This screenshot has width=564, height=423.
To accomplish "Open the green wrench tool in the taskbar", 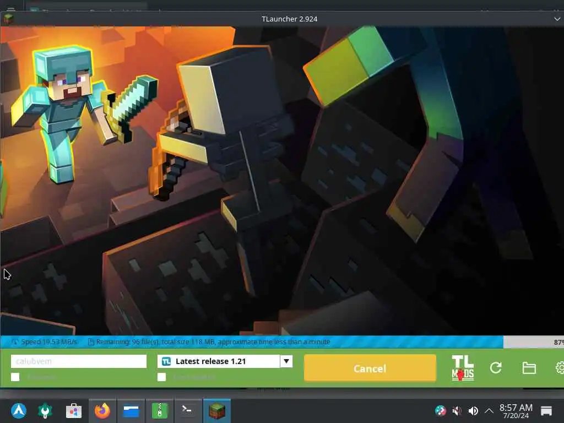I will pos(45,410).
